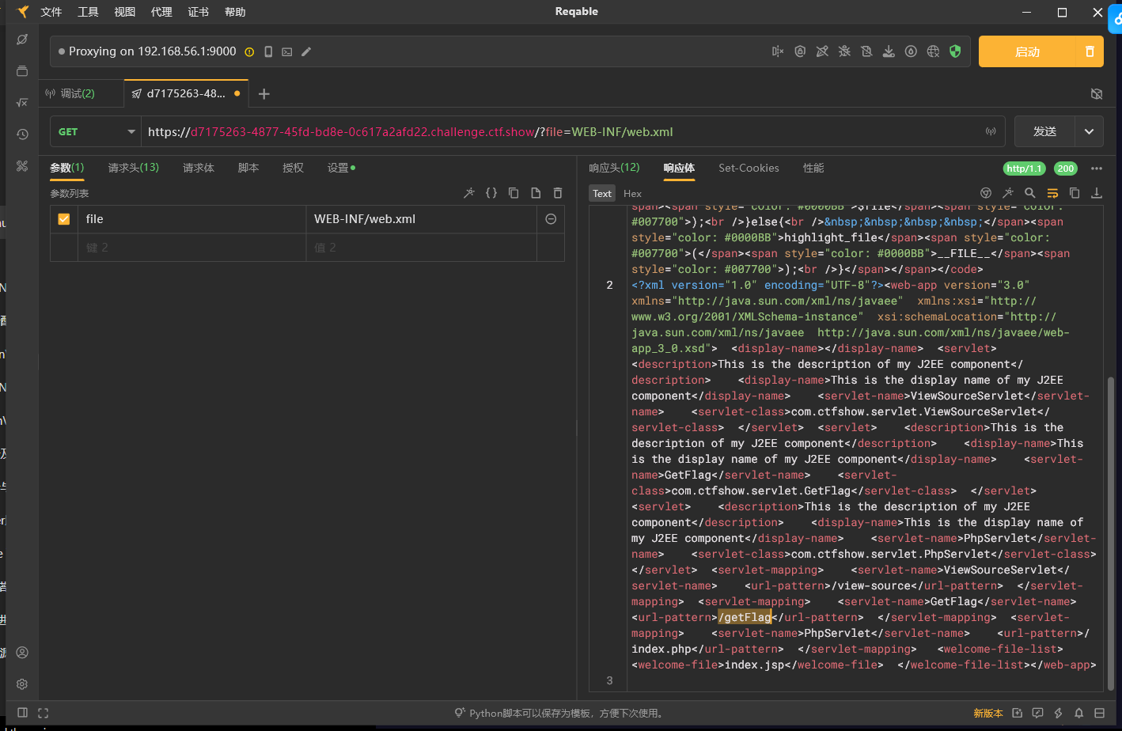Click the terminal icon beside proxy address
This screenshot has height=731, width=1122.
287,52
